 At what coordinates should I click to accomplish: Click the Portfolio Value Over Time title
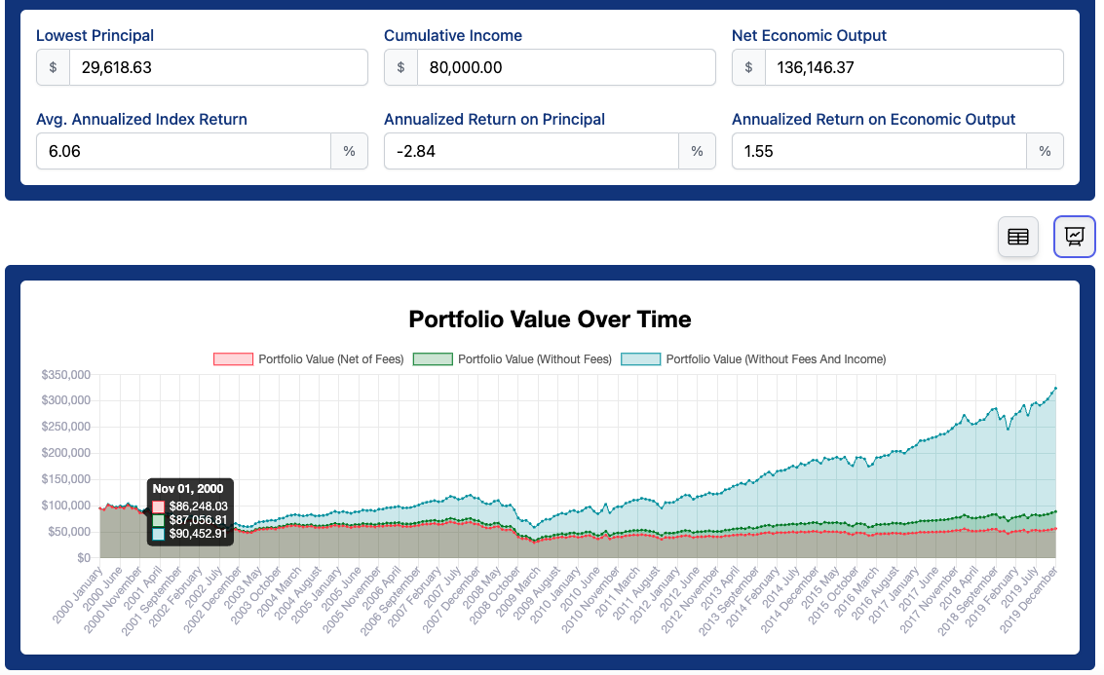pos(551,319)
